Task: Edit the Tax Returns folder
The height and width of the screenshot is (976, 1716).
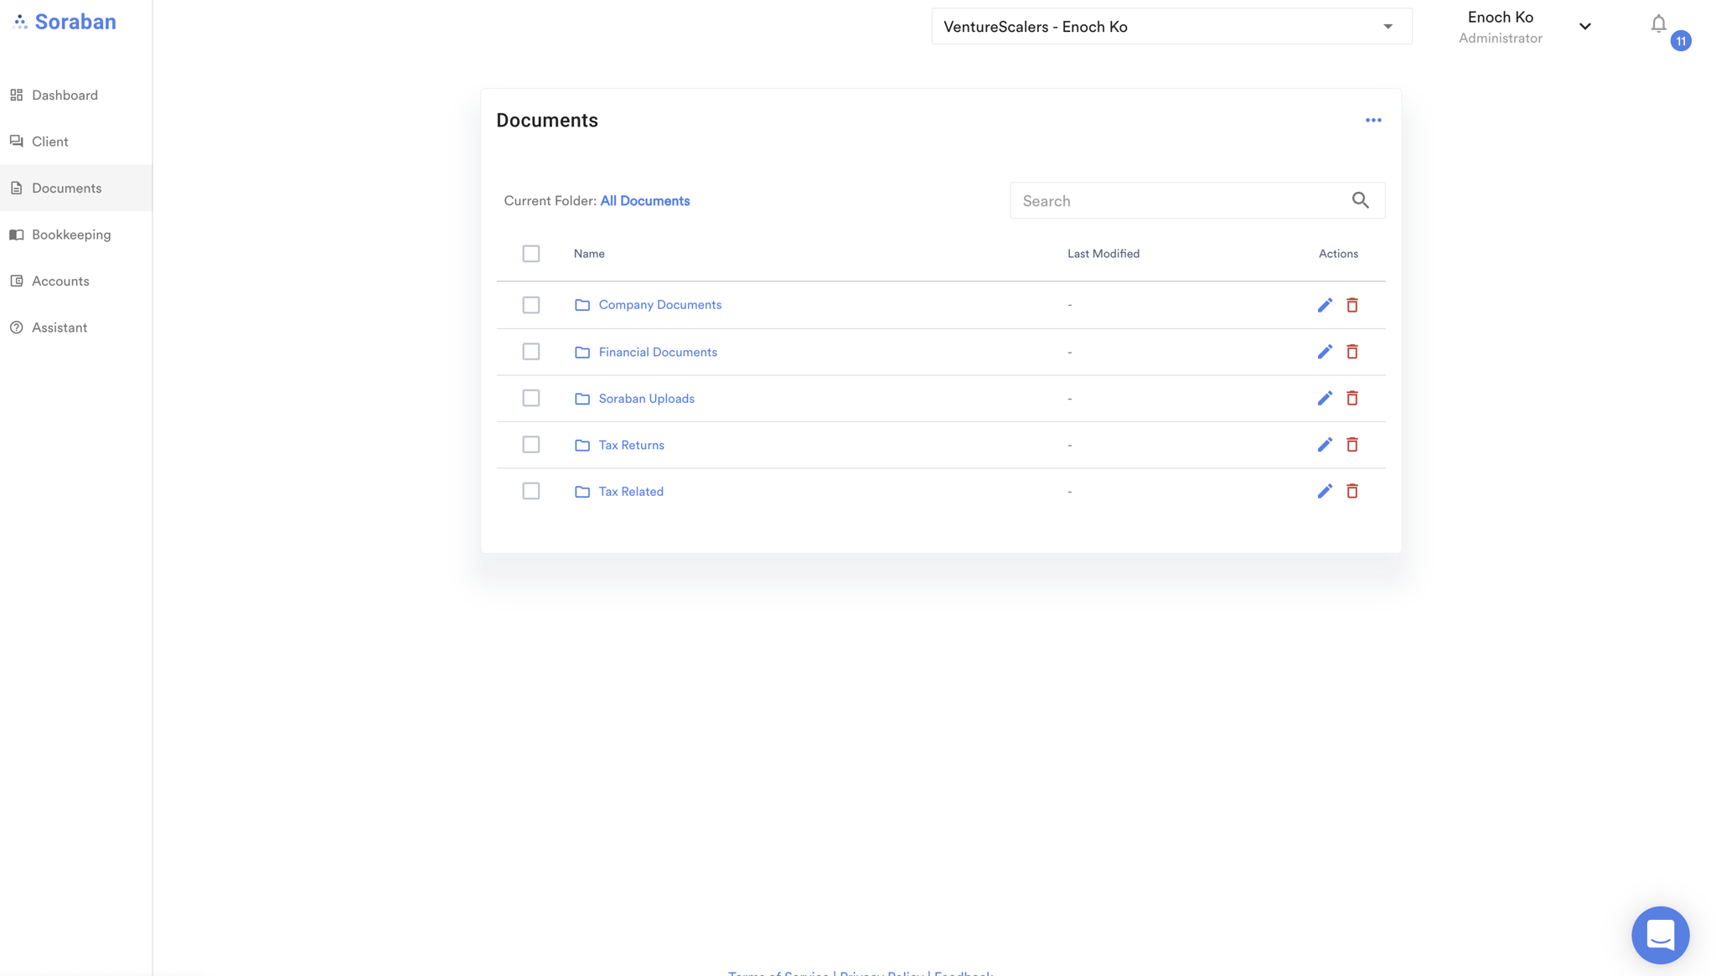Action: 1325,445
